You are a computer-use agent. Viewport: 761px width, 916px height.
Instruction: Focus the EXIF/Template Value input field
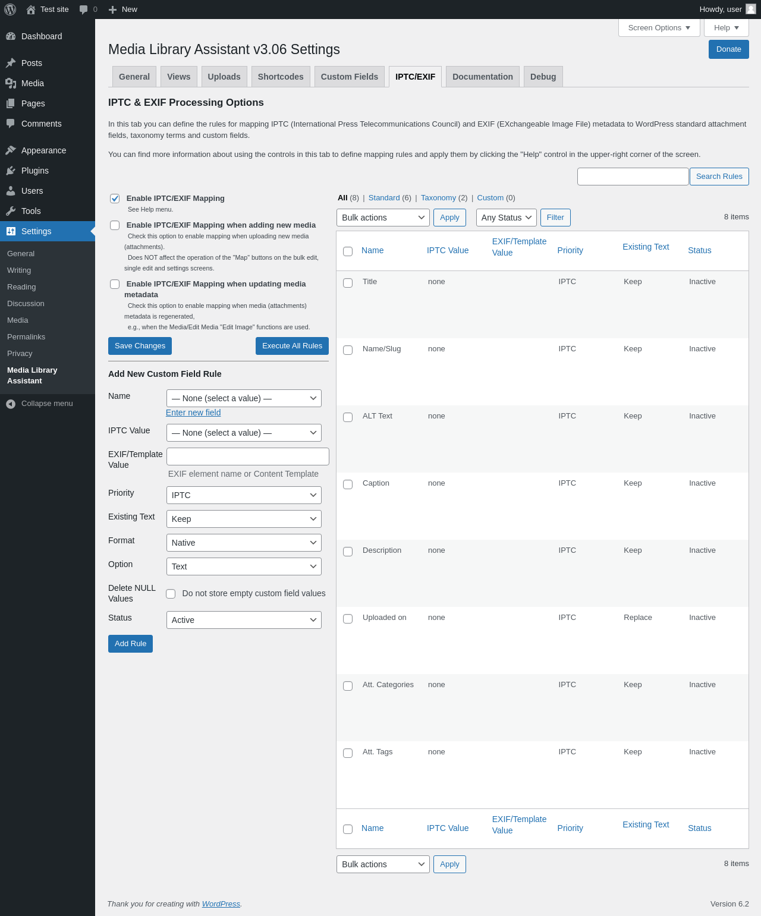point(248,457)
